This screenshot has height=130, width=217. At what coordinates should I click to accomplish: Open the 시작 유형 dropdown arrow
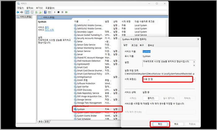pyautogui.click(x=194, y=79)
